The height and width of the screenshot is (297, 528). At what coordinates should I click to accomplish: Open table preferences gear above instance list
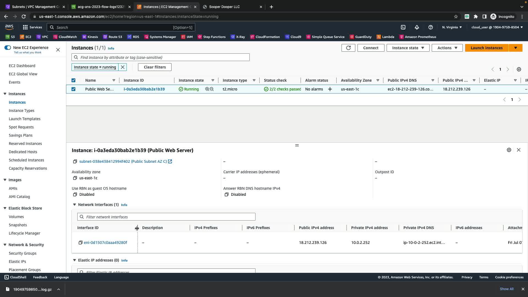[x=519, y=69]
